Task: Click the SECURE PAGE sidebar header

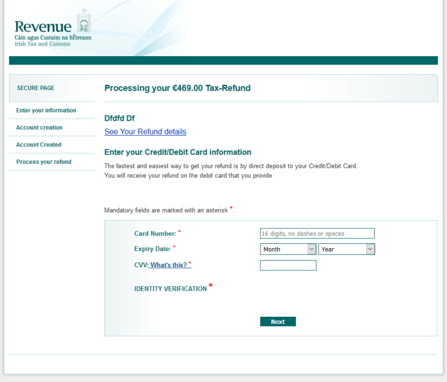Action: (35, 88)
